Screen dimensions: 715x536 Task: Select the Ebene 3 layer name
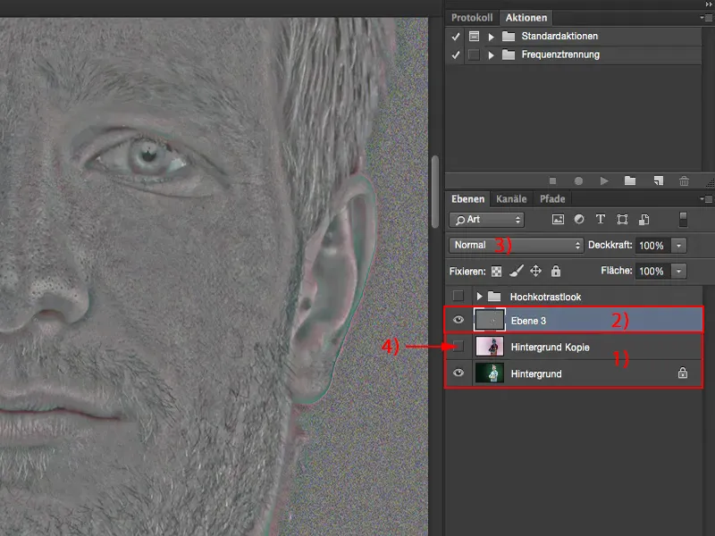(528, 321)
